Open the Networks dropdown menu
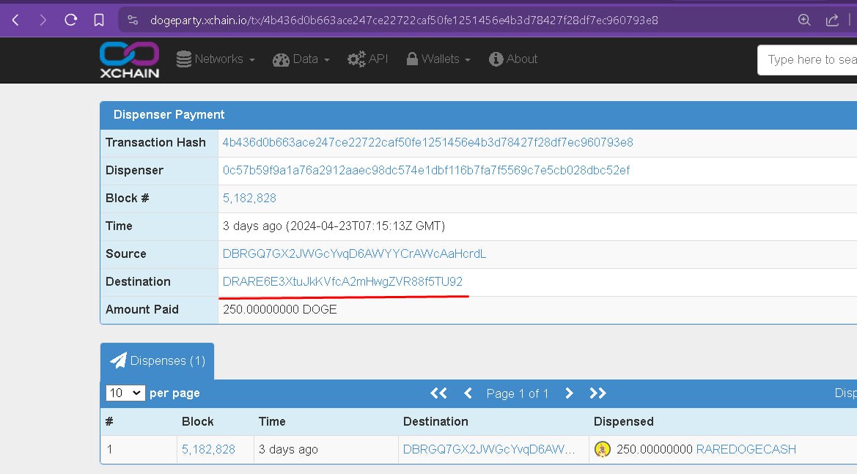857x474 pixels. coord(216,59)
